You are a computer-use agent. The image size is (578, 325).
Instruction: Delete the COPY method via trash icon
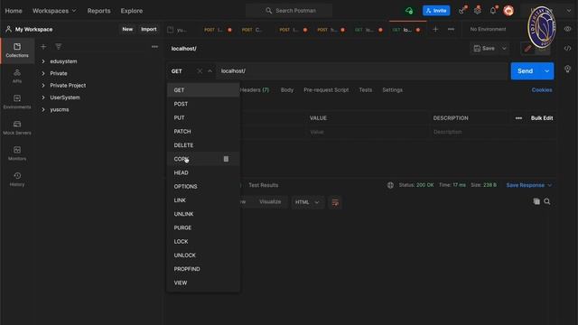point(226,159)
